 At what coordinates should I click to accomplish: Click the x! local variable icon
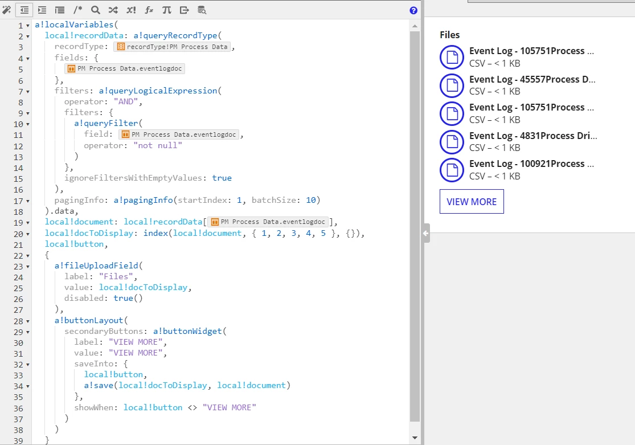131,10
